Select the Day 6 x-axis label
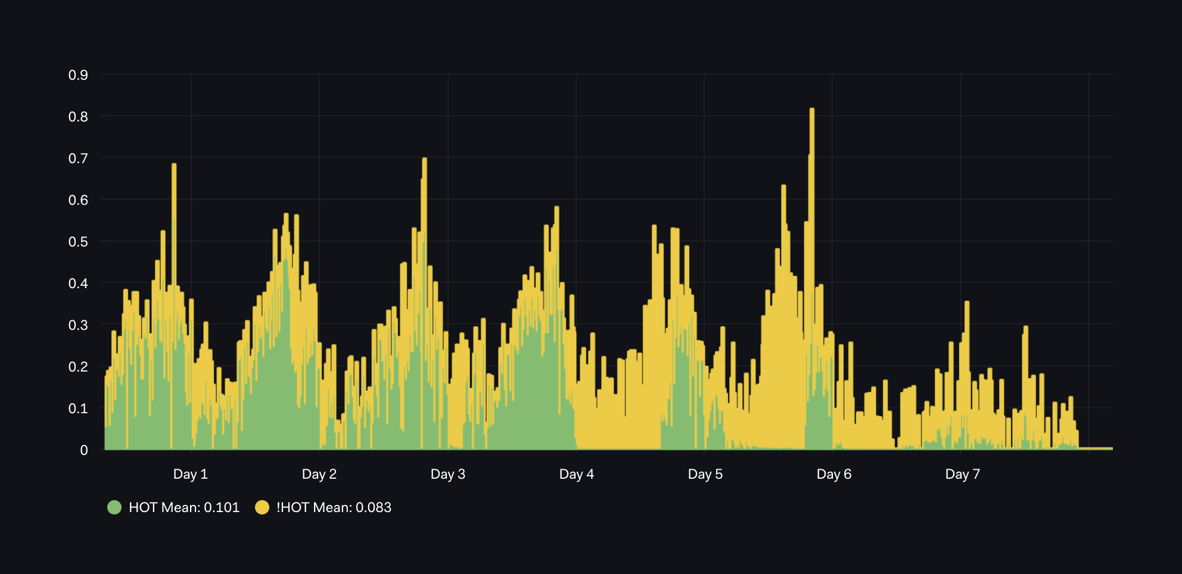Image resolution: width=1182 pixels, height=574 pixels. point(834,474)
